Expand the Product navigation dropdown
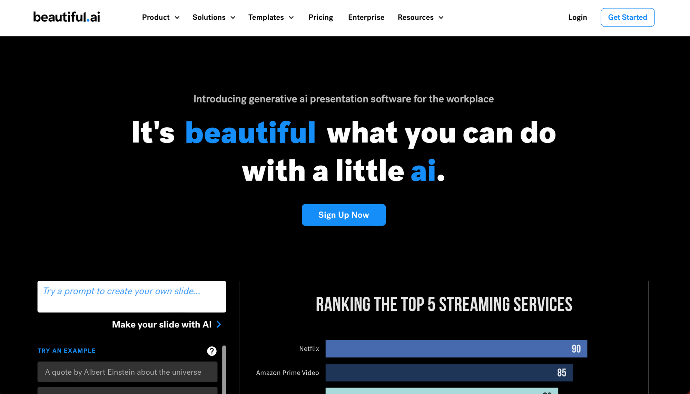The width and height of the screenshot is (690, 394). click(160, 17)
